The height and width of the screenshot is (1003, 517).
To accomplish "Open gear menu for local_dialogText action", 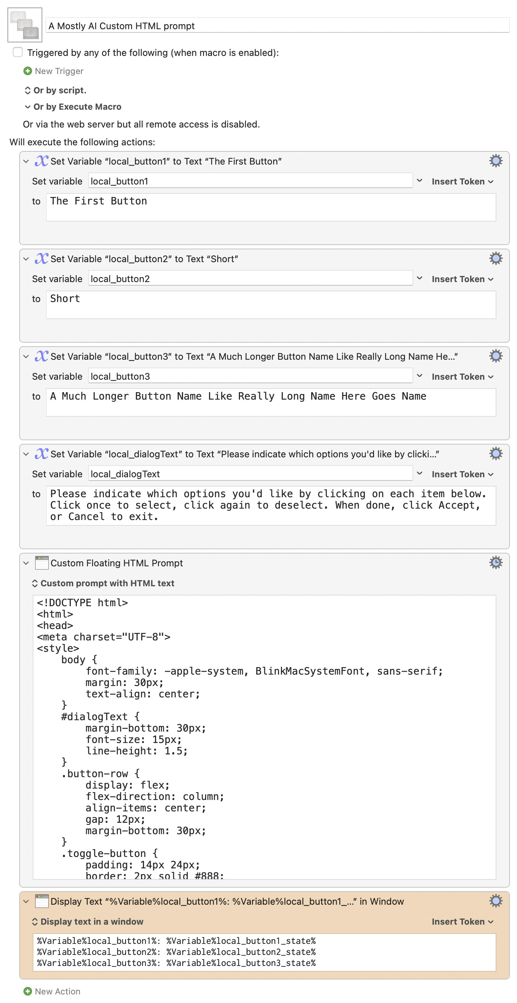I will (x=495, y=454).
